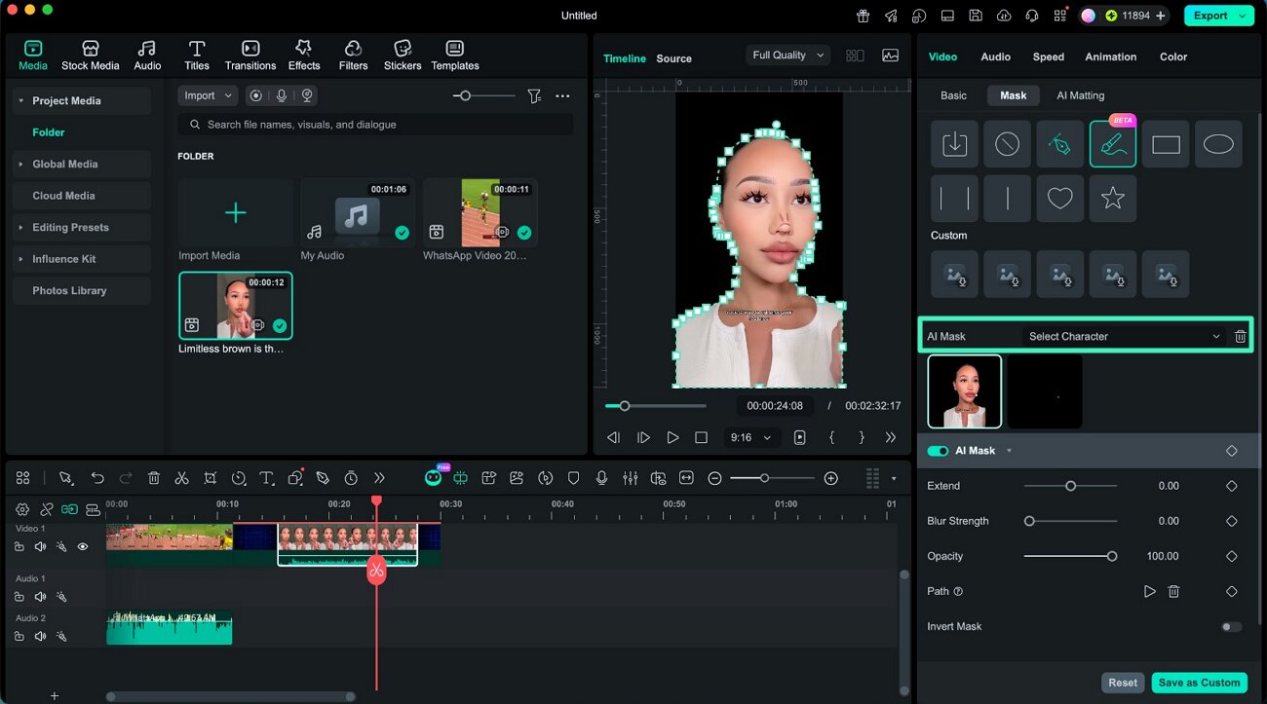Open the Import dropdown
This screenshot has height=704, width=1267.
click(x=208, y=95)
